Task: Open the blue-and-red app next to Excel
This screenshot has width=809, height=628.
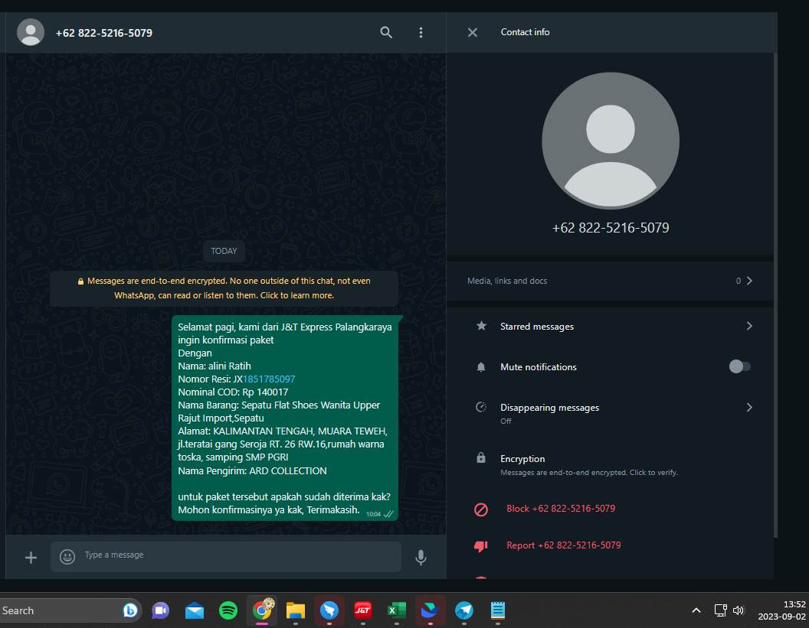Action: pos(430,610)
